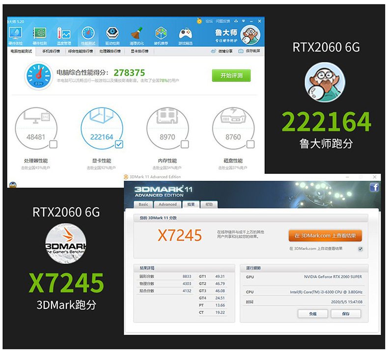Click GPU value NVIDIA GeForce RTX 2060 SUPER
Image resolution: width=388 pixels, height=354 pixels.
[333, 277]
